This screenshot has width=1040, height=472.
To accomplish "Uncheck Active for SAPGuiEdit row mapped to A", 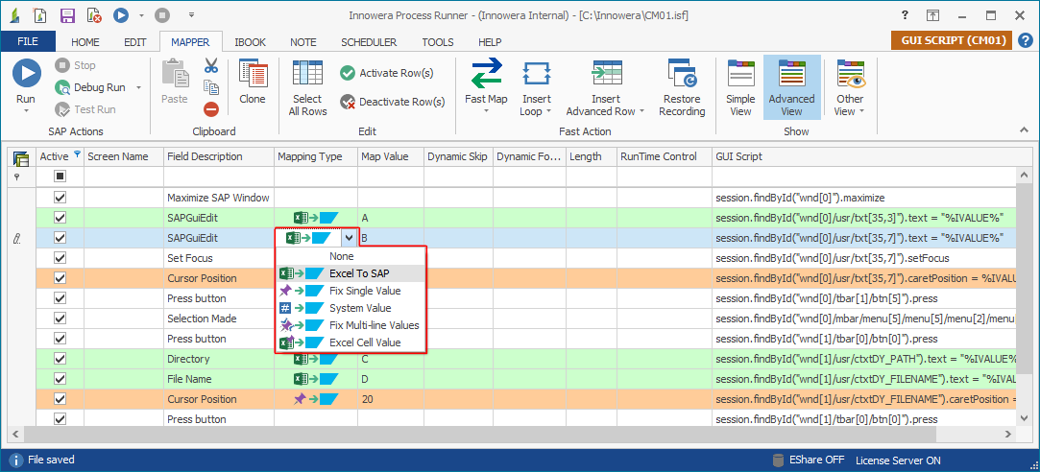I will coord(60,218).
